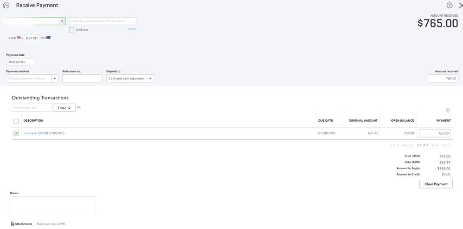Click the EUR flag icon
463x229 pixels.
pyautogui.click(x=48, y=38)
